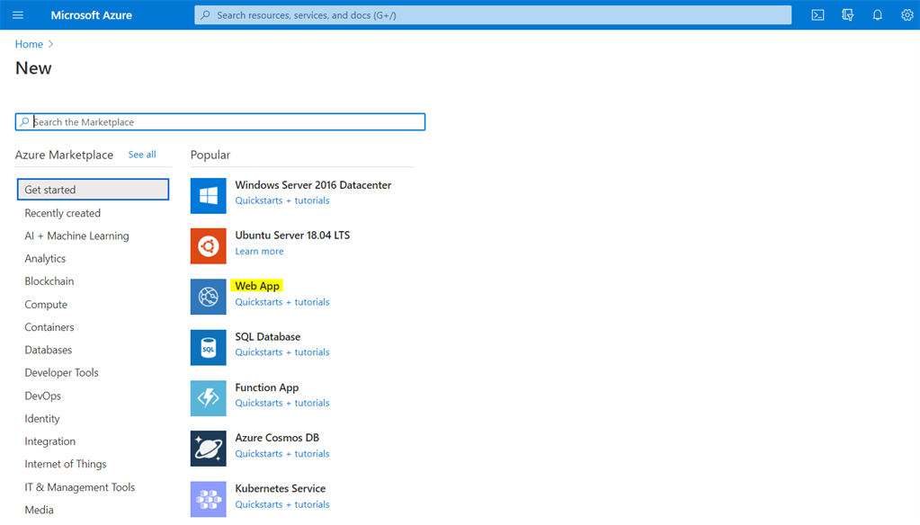Viewport: 920px width, 525px height.
Task: Select the Compute category
Action: (46, 305)
